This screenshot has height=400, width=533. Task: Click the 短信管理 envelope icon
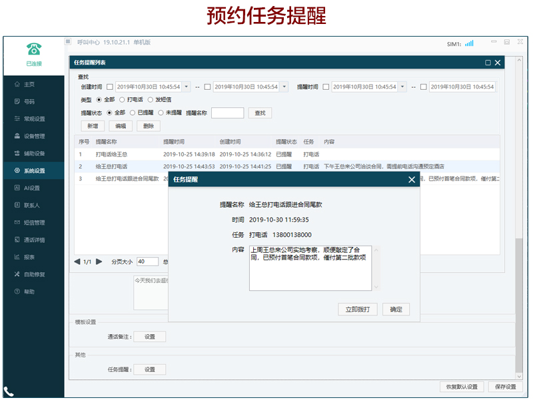[x=17, y=223]
